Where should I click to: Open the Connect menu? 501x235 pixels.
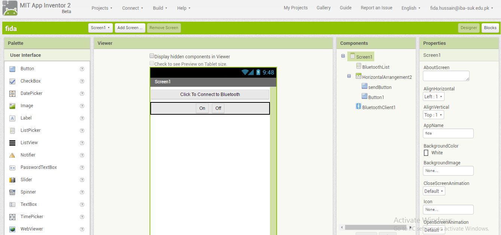tap(133, 8)
